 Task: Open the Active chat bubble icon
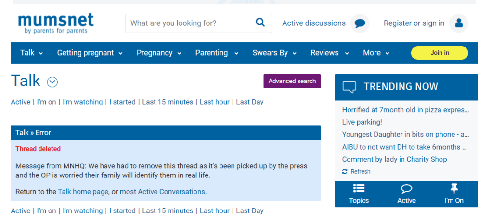[406, 188]
